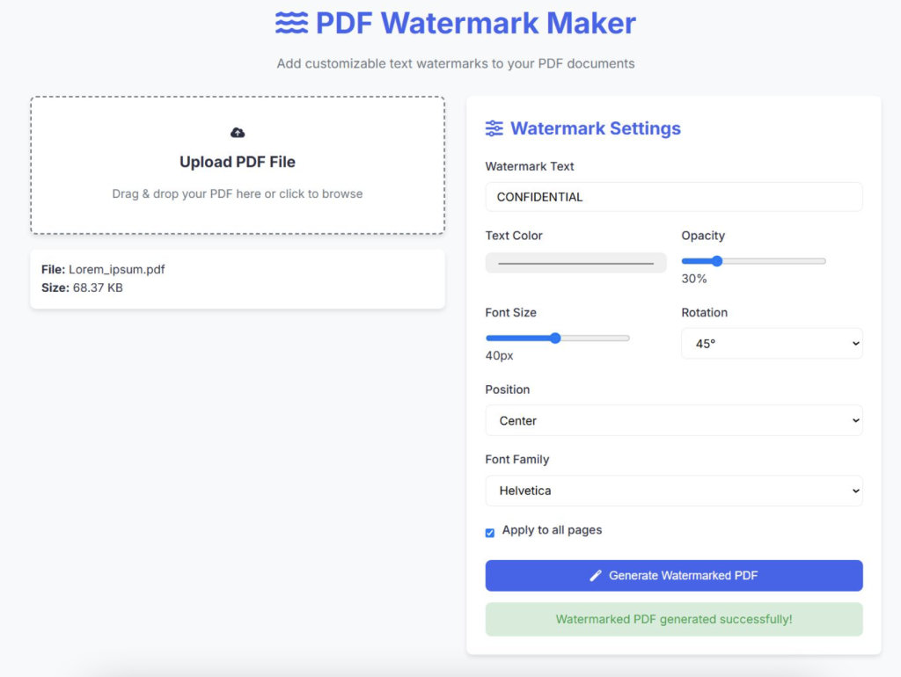Open the Position dropdown showing Center
Screen dimensions: 901x677
673,420
